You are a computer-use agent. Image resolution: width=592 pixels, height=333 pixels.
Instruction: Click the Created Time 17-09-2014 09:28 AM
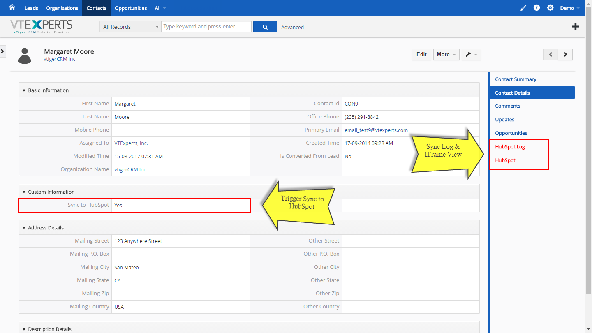(369, 143)
